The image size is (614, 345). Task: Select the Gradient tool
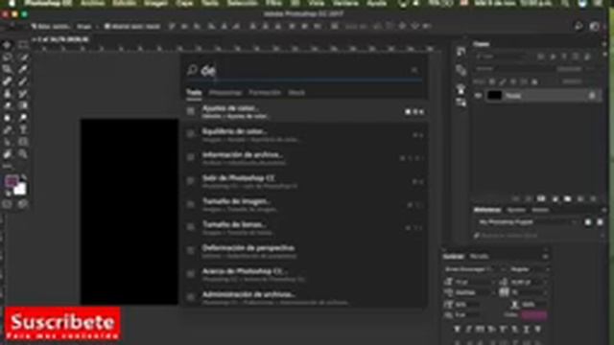(23, 105)
